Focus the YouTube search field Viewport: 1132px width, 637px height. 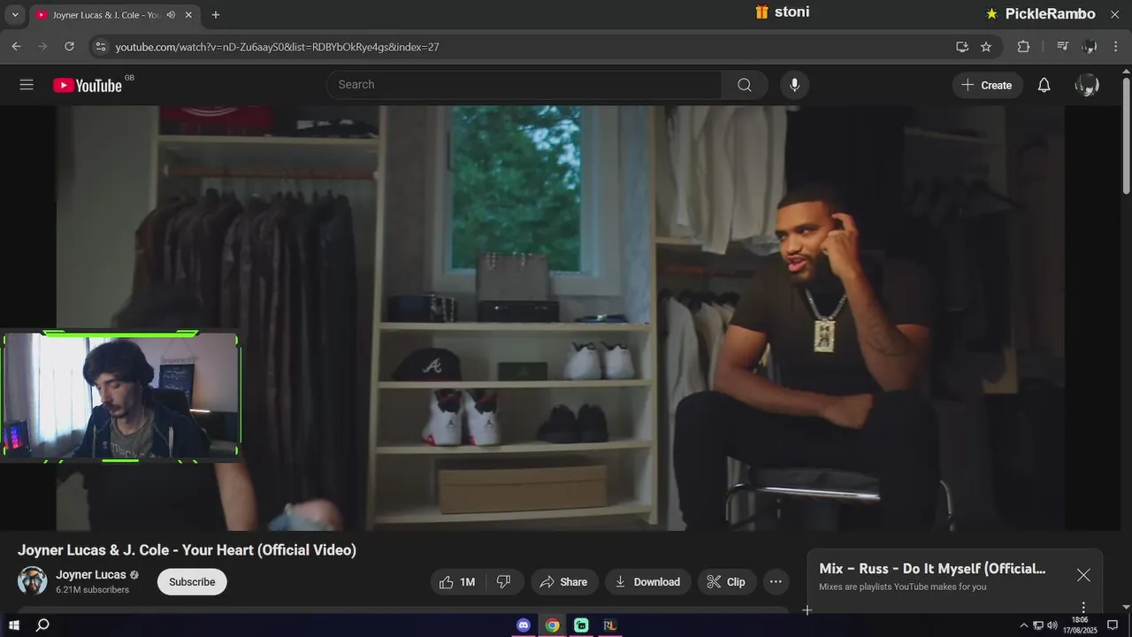(524, 85)
